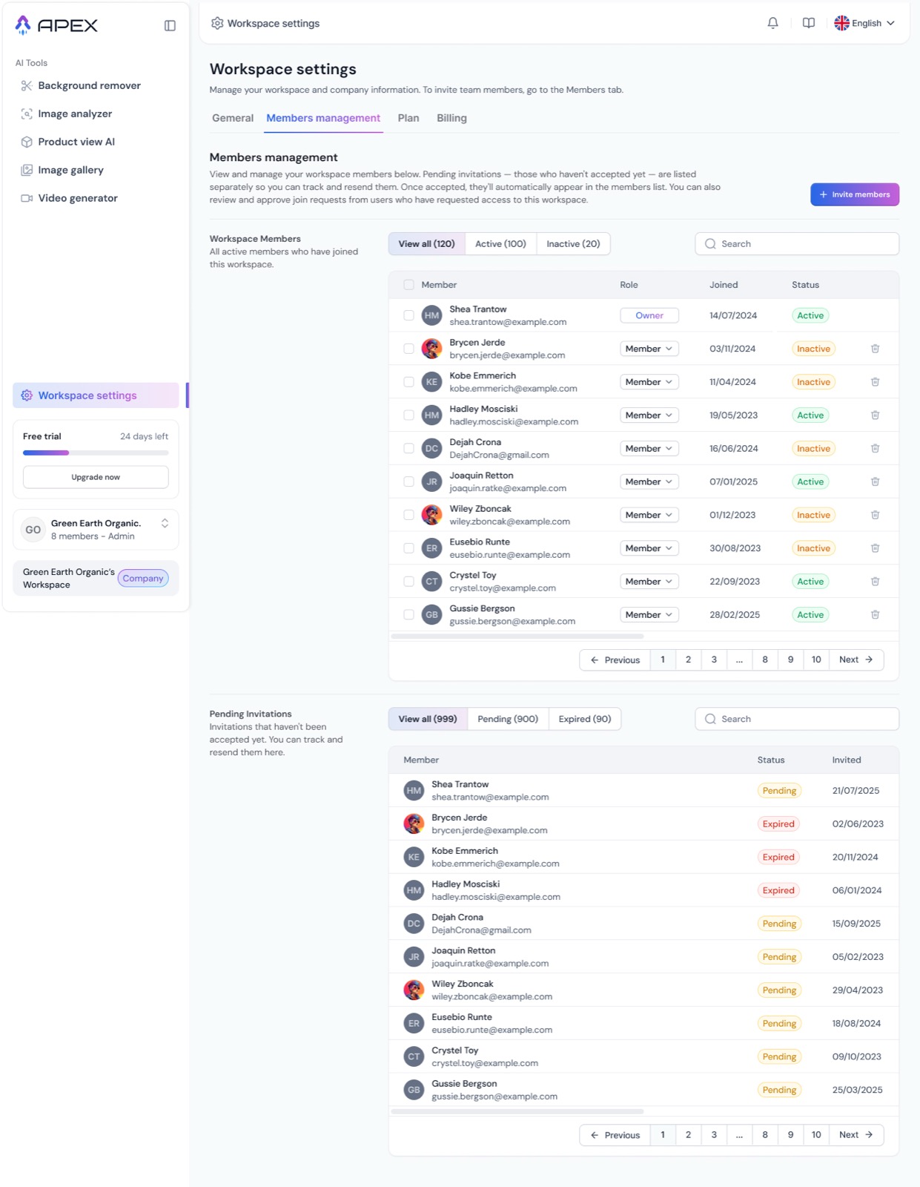Check the Hadley Mosciski member checkbox

[408, 415]
